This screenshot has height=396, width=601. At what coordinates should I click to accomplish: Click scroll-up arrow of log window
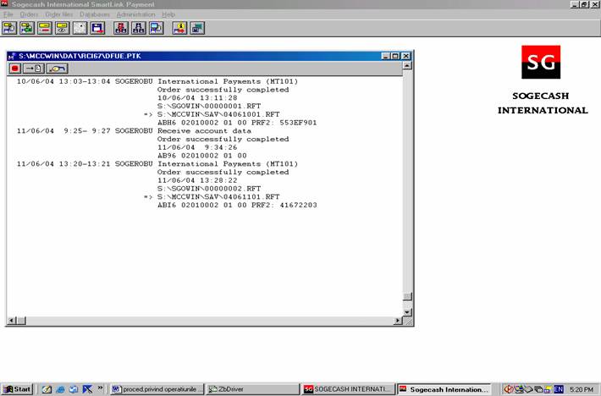pos(407,65)
